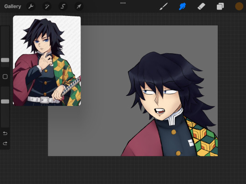Select the Paint brush tool

click(x=164, y=6)
